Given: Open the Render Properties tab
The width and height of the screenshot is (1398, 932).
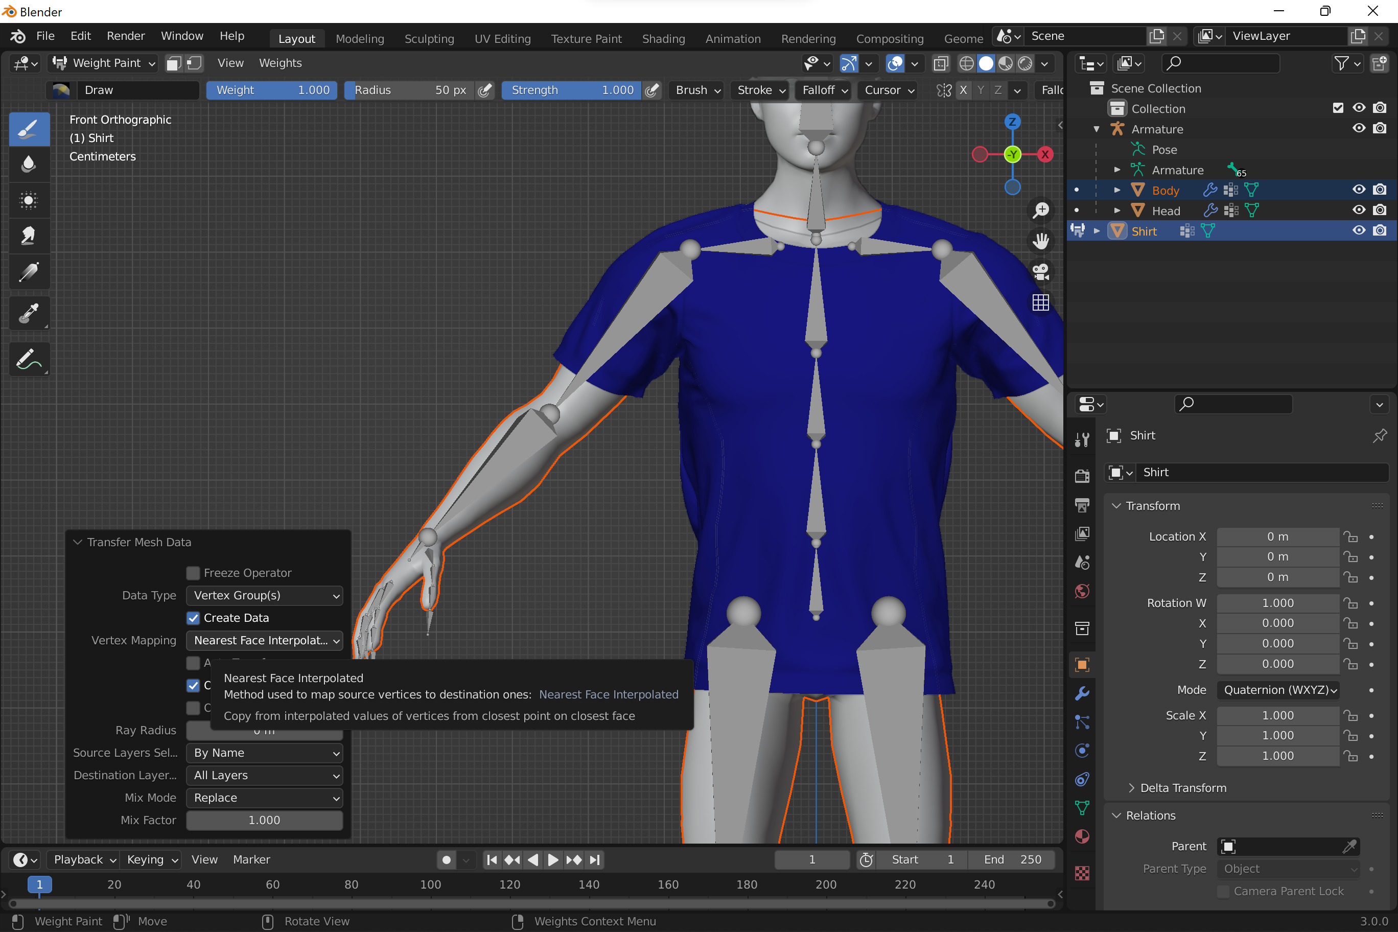Looking at the screenshot, I should tap(1082, 476).
